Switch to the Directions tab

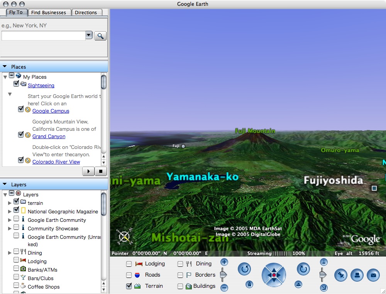pos(86,13)
